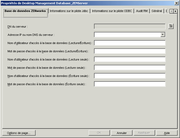Open the Général tab
This screenshot has width=180, height=138.
[x=157, y=11]
